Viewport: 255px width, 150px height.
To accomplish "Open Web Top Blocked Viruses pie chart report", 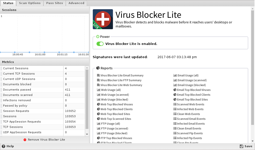I will (x=117, y=104).
